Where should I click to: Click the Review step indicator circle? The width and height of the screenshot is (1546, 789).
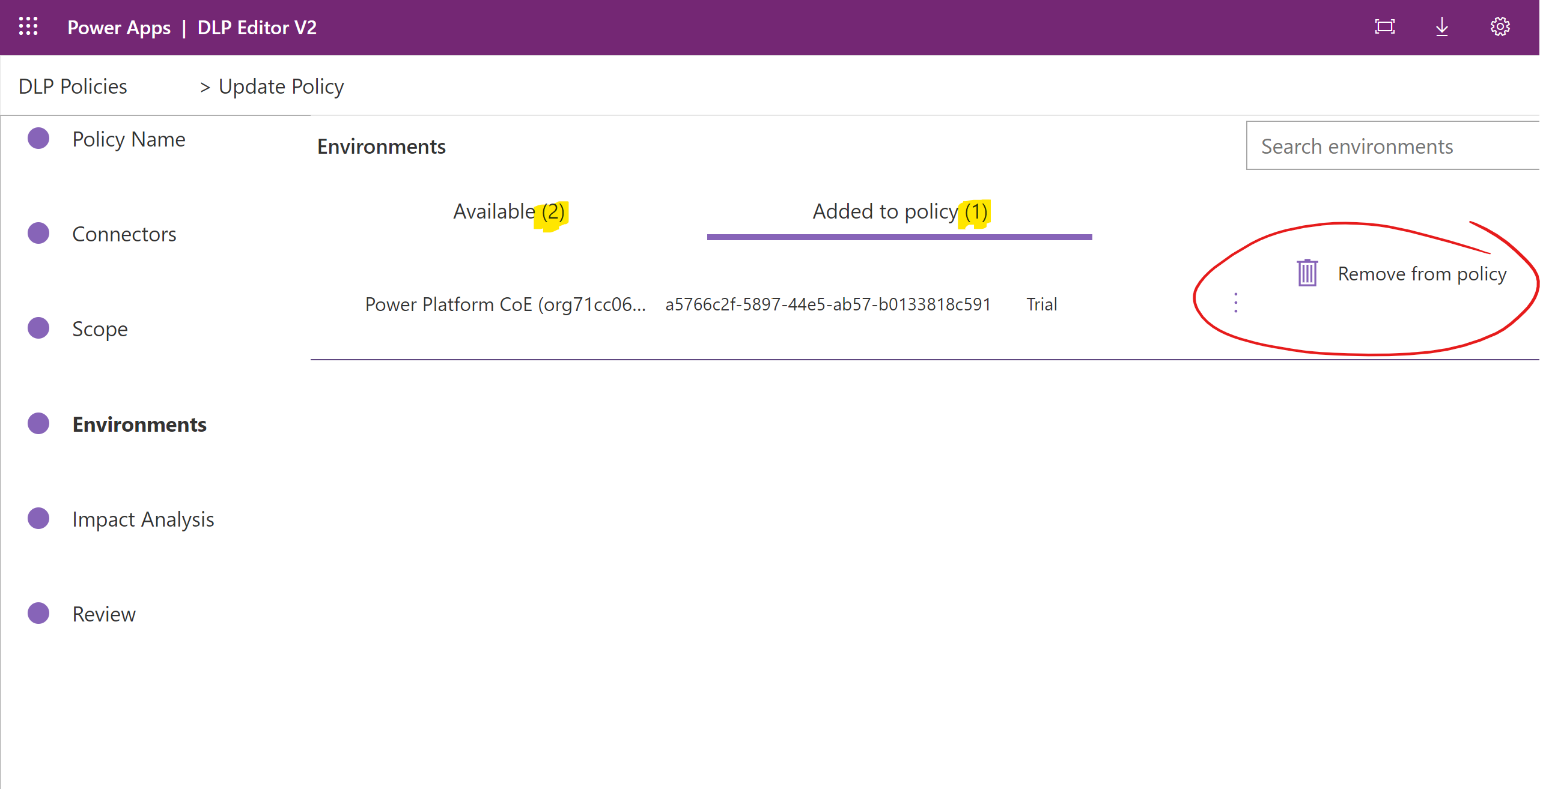38,613
